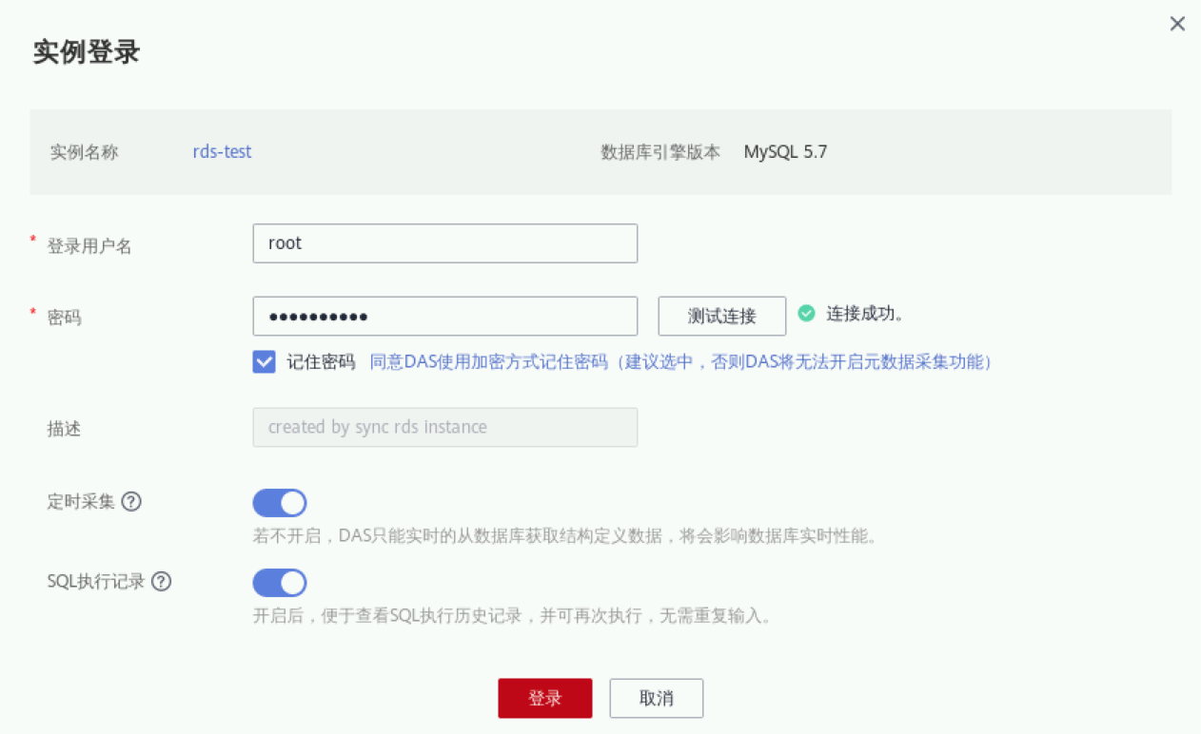
Task: Click the SQL执行记录 label text
Action: [x=96, y=581]
